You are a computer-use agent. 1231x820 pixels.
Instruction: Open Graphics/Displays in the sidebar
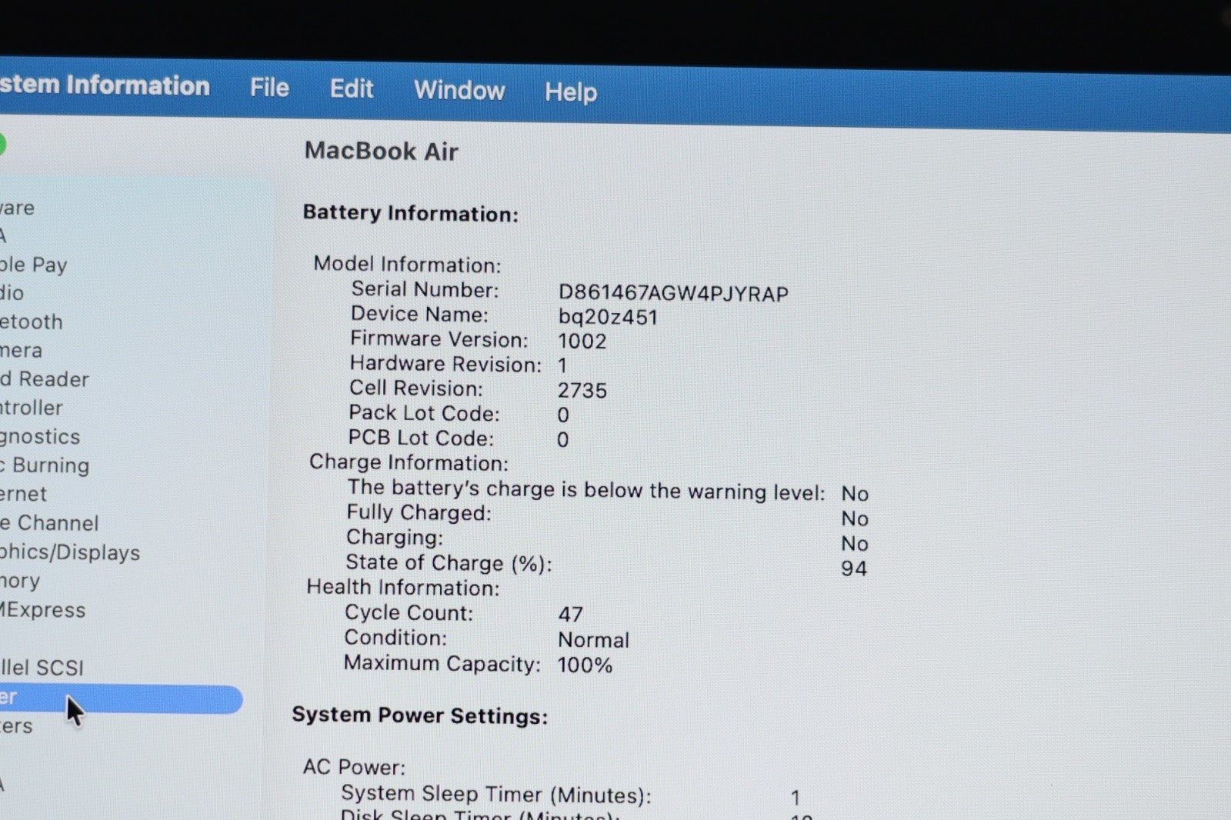point(70,552)
